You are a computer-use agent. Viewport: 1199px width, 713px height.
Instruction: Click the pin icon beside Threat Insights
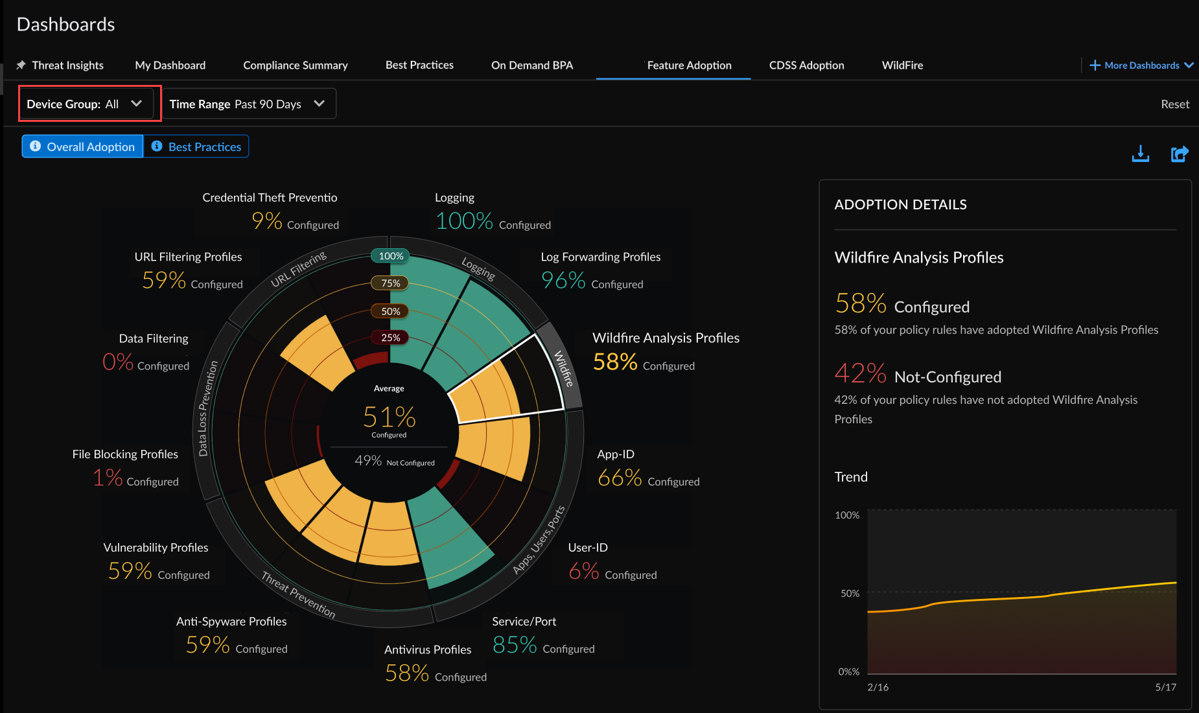coord(21,65)
